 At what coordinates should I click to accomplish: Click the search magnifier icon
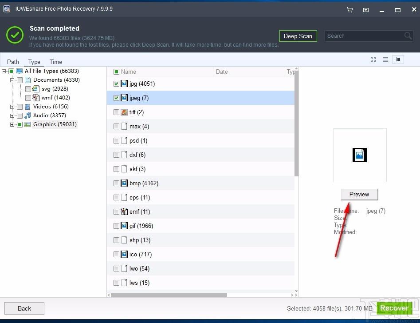pos(408,36)
